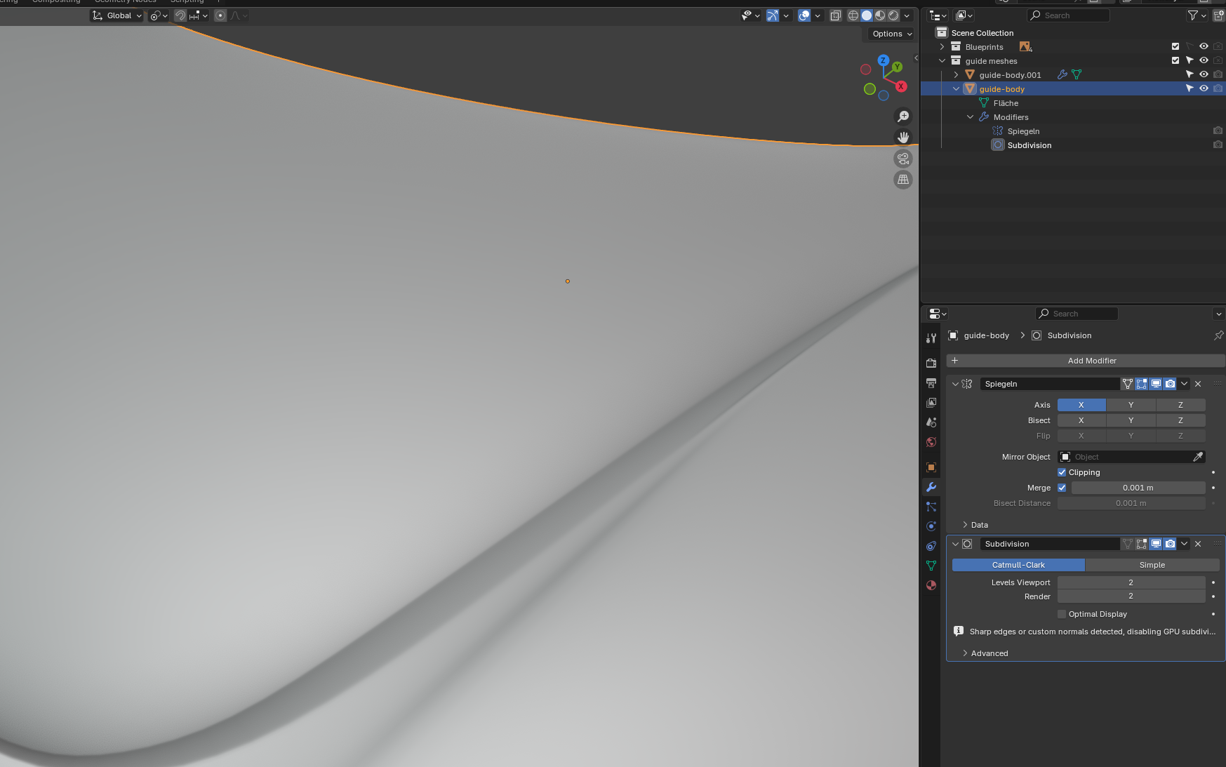Open the Material properties tab icon
The image size is (1226, 767).
pos(931,585)
